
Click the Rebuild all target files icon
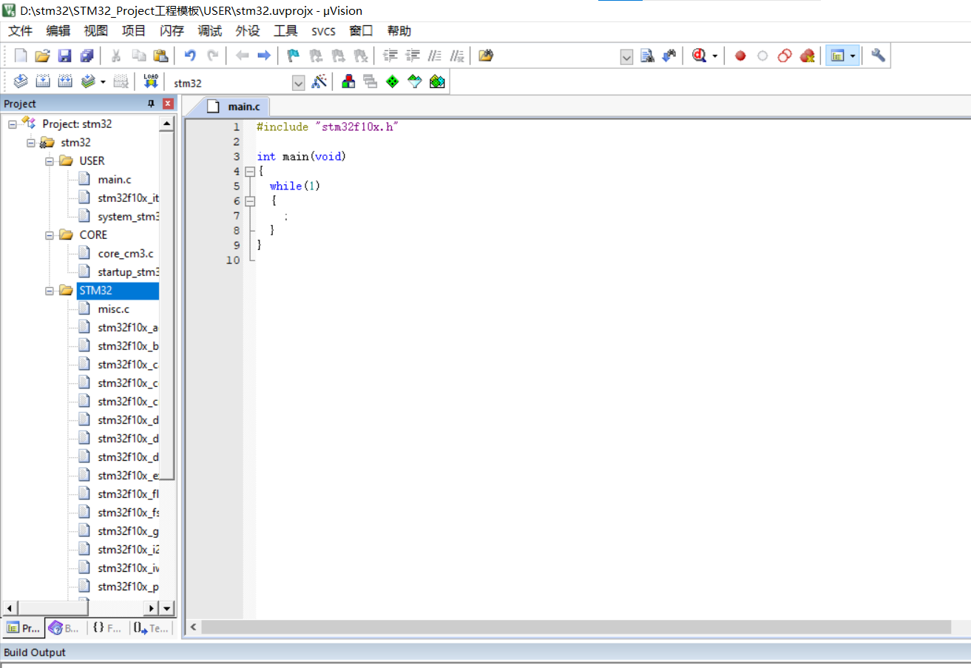pyautogui.click(x=65, y=81)
